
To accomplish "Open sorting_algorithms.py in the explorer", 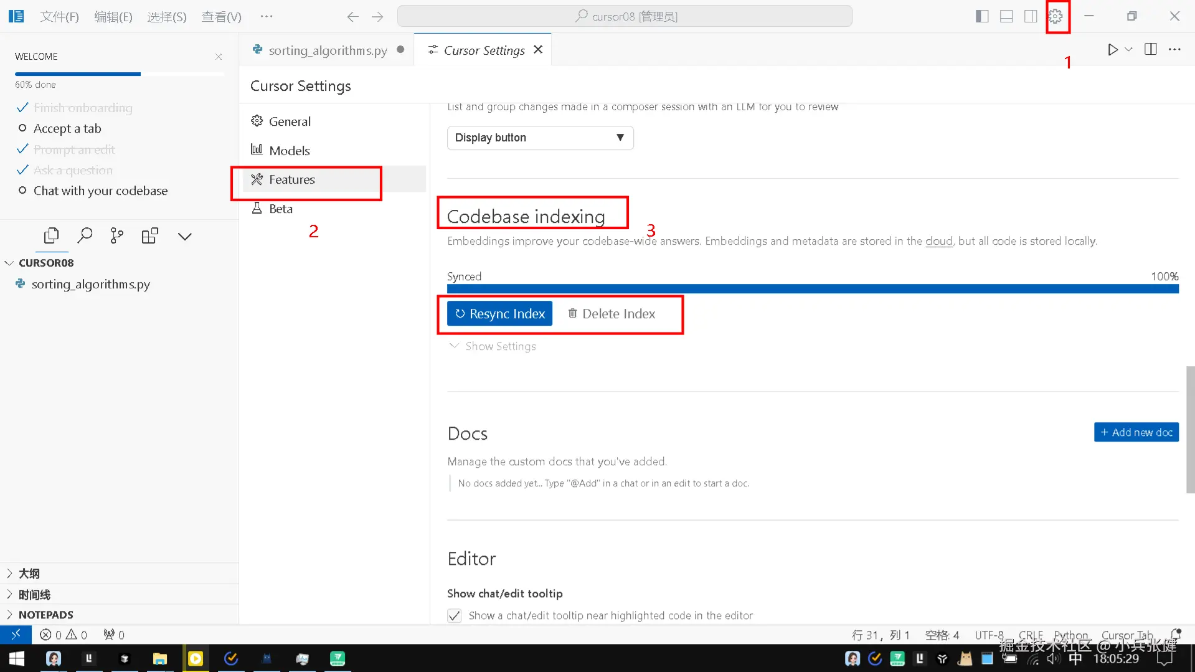I will 91,284.
